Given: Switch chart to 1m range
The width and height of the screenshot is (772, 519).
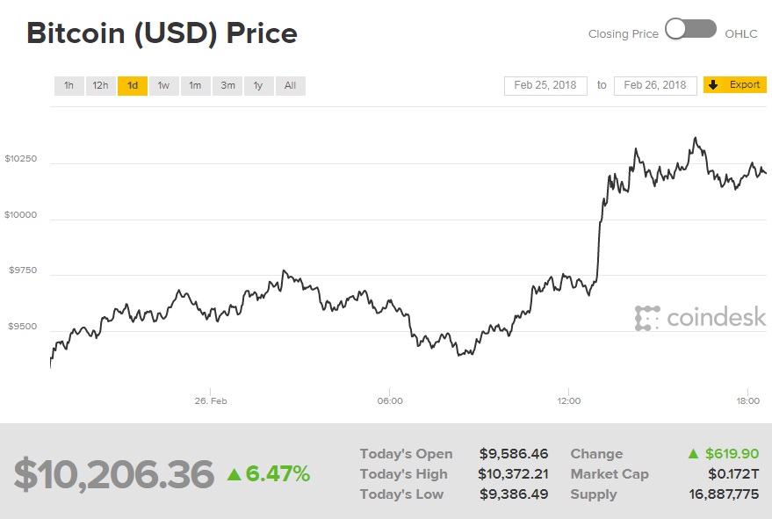Looking at the screenshot, I should pyautogui.click(x=195, y=85).
